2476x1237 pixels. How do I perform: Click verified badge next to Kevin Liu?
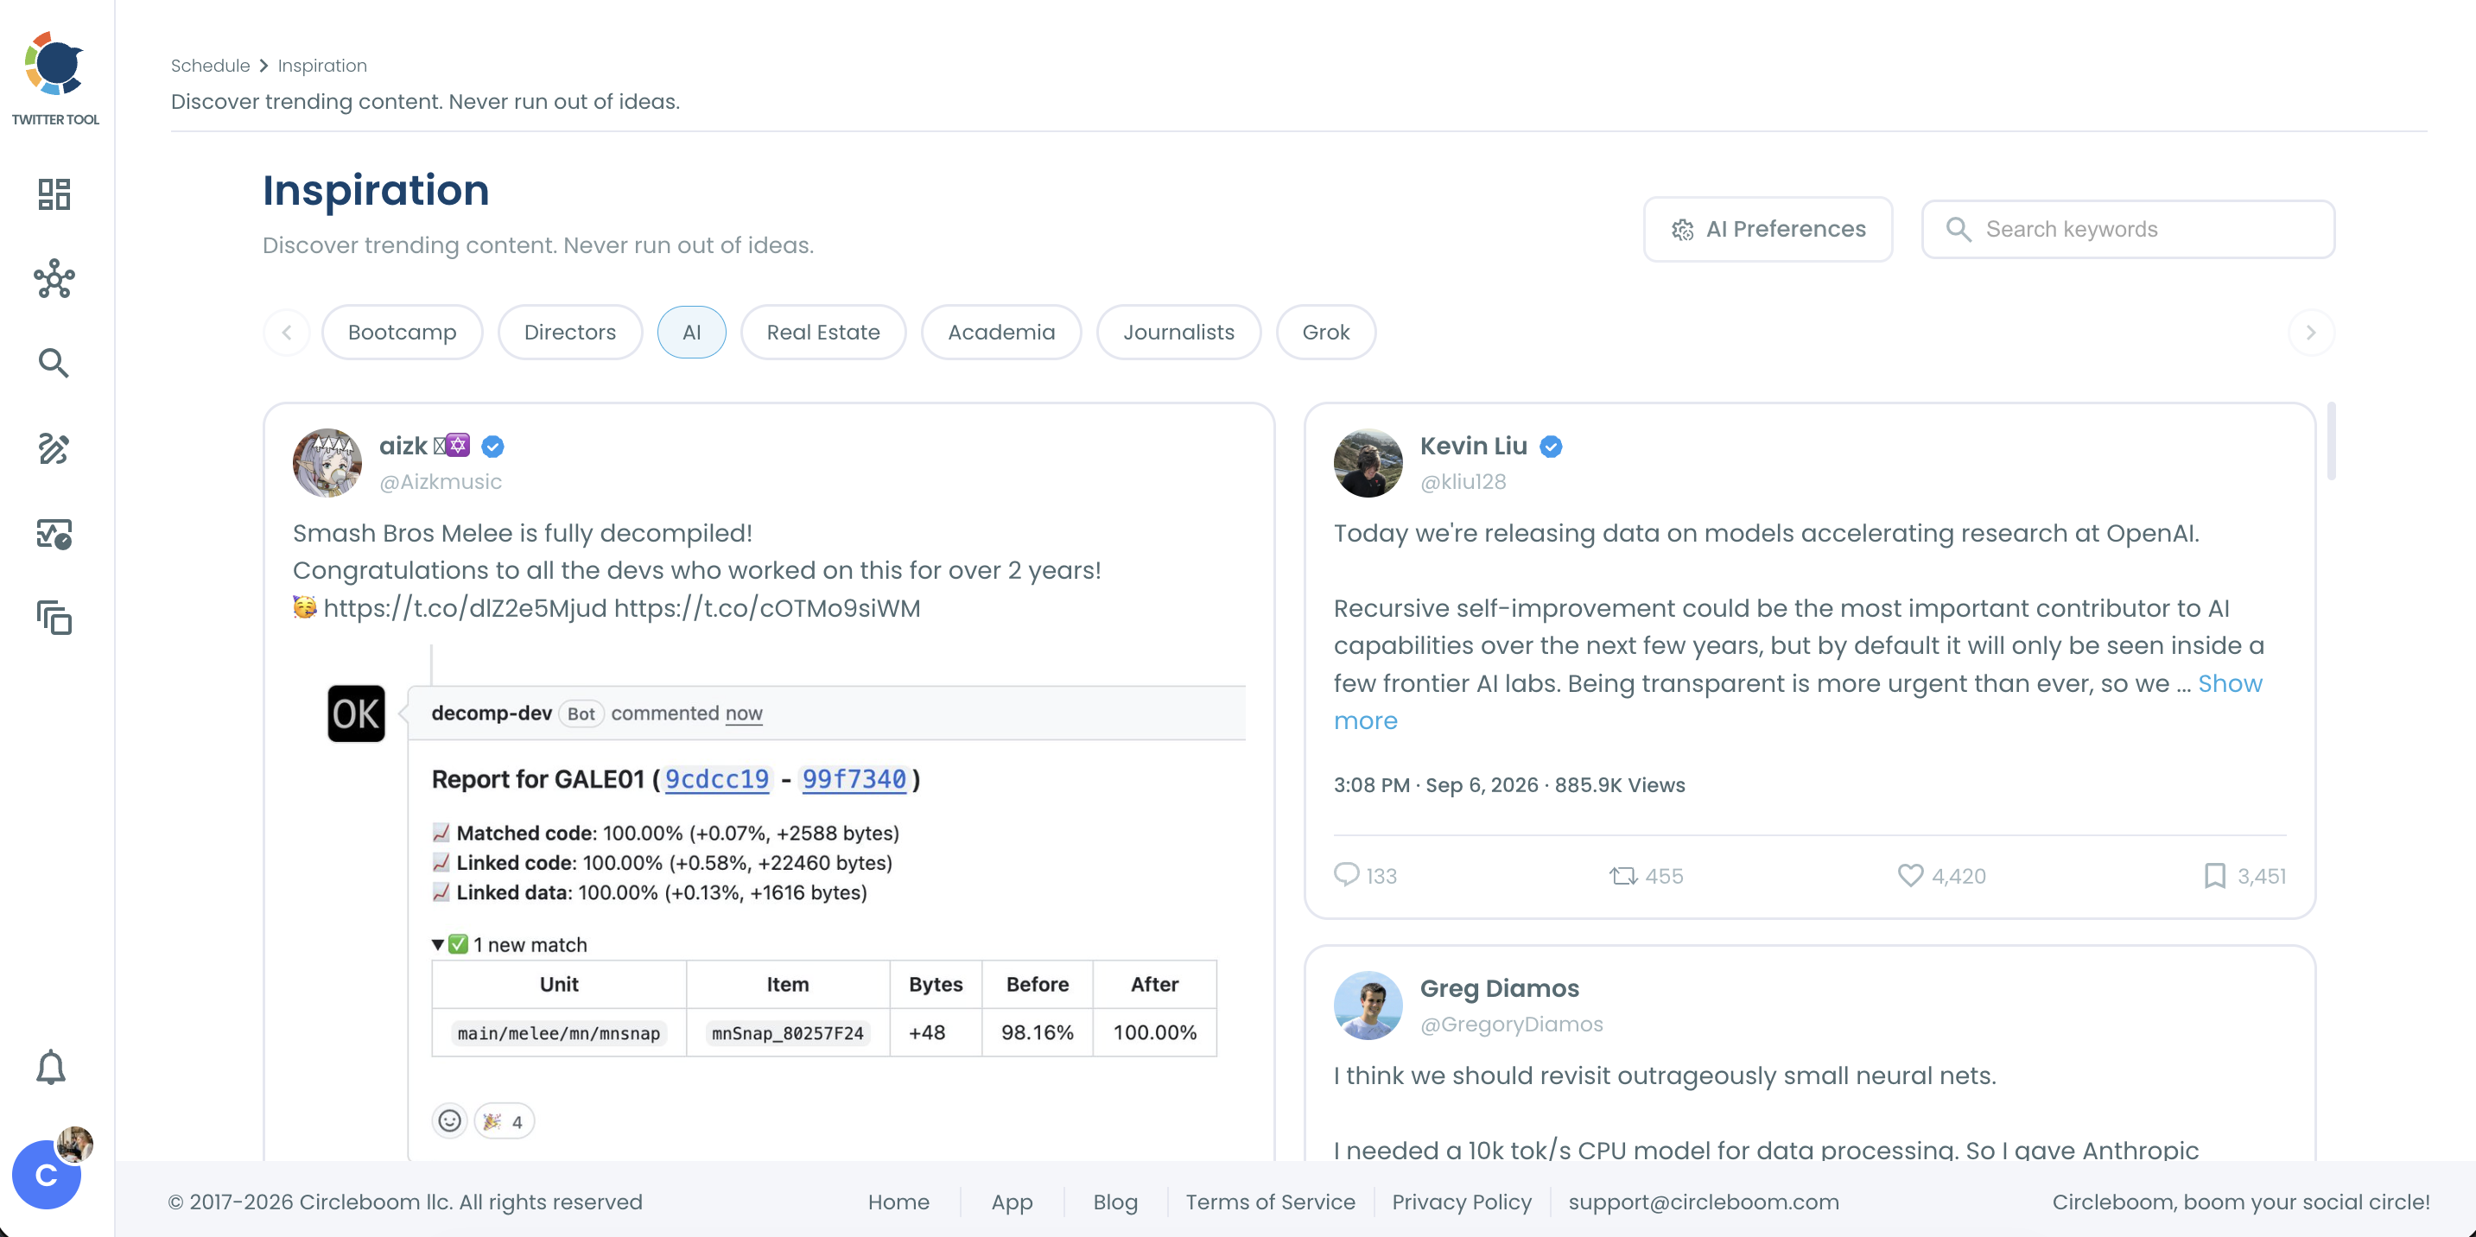(x=1551, y=447)
